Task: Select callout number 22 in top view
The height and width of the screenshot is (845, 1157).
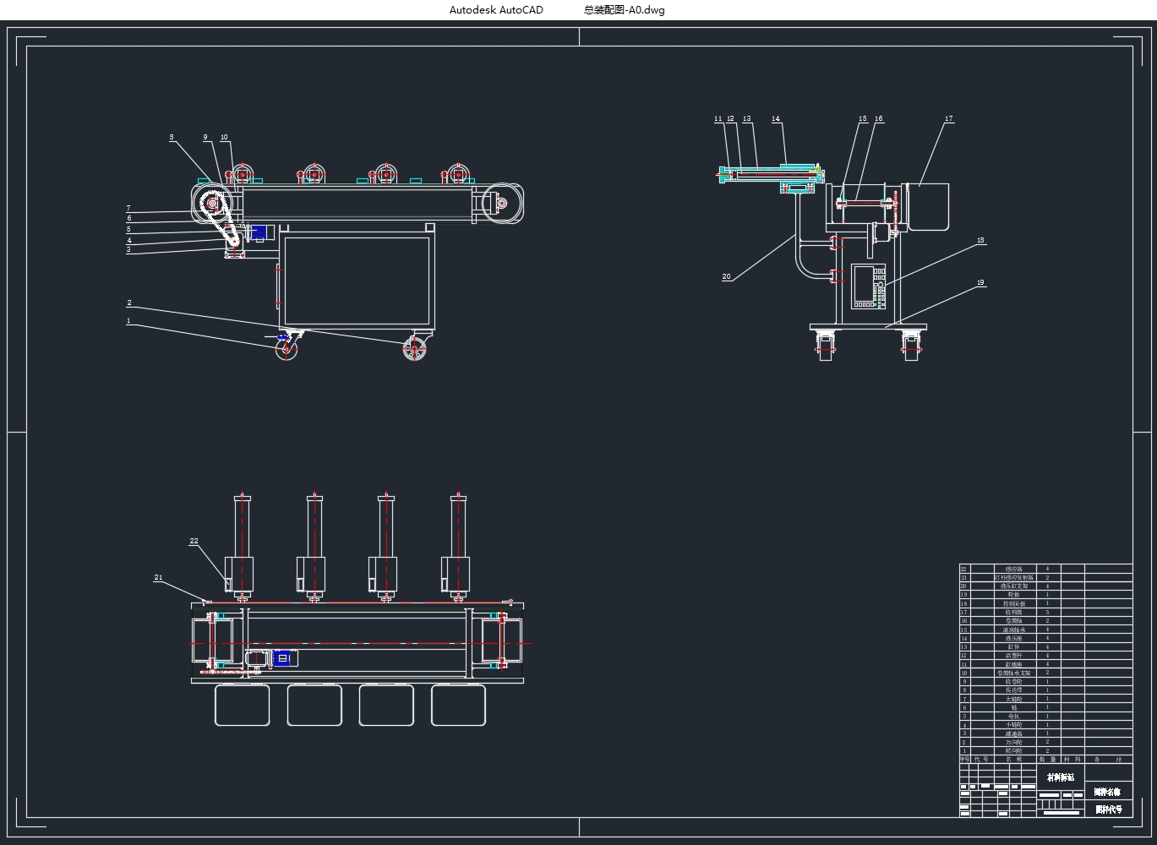Action: (x=194, y=541)
